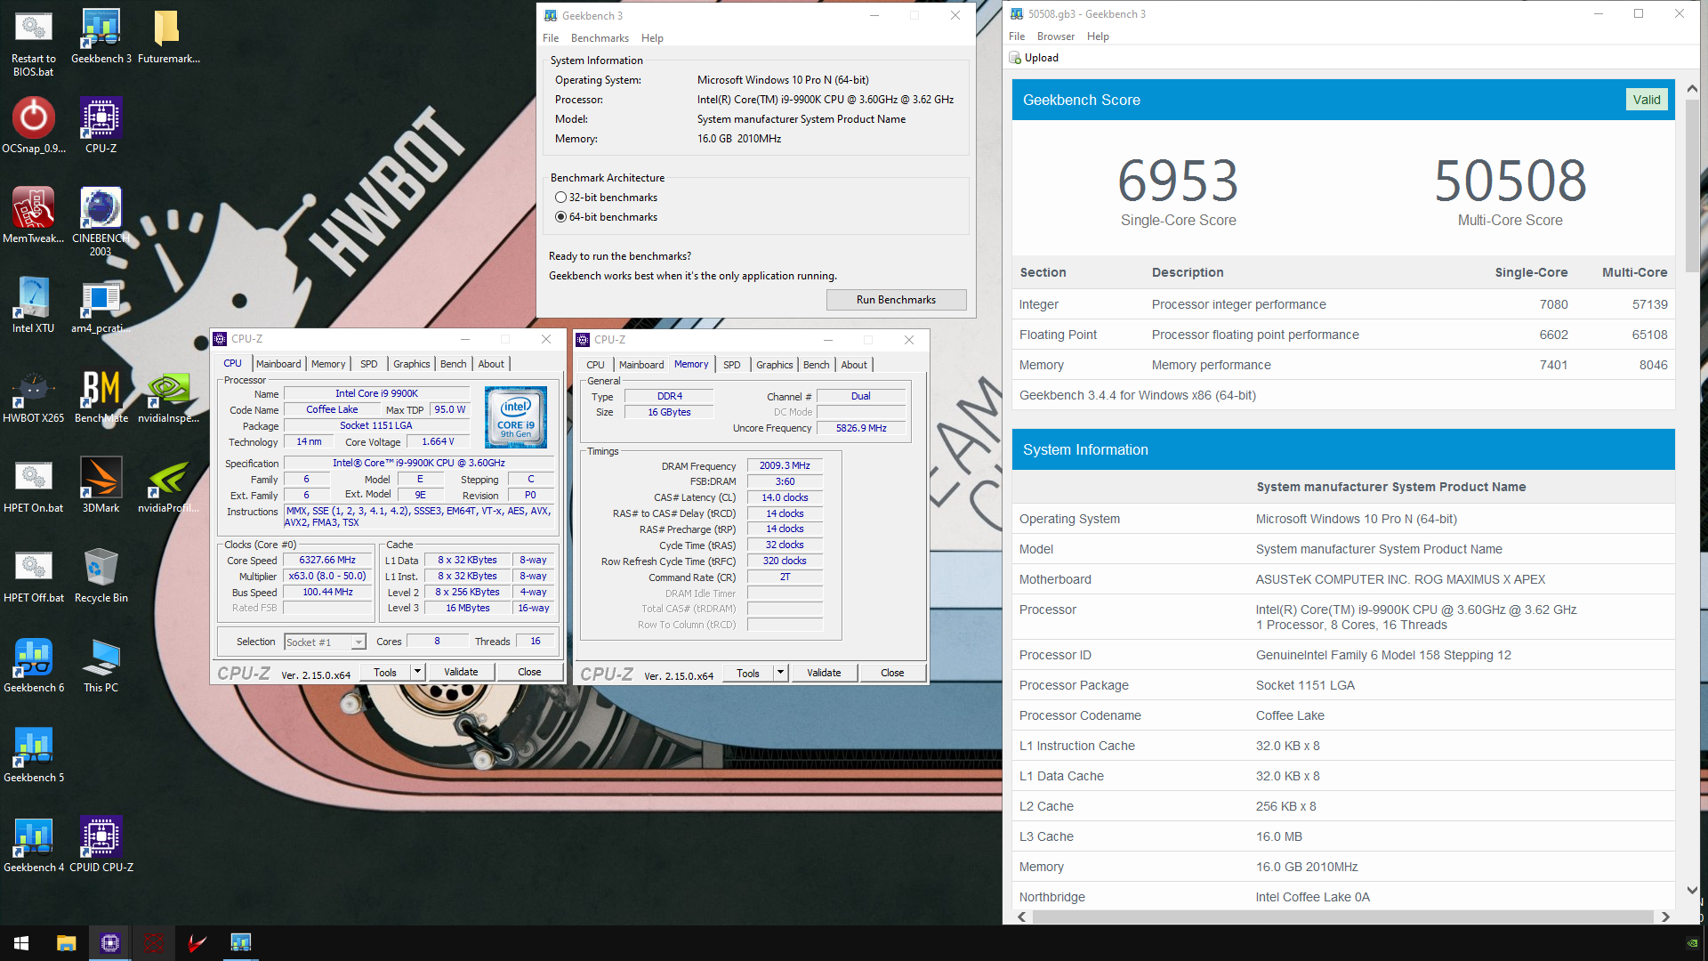Click single-core score 6953
The height and width of the screenshot is (961, 1708).
(x=1178, y=181)
